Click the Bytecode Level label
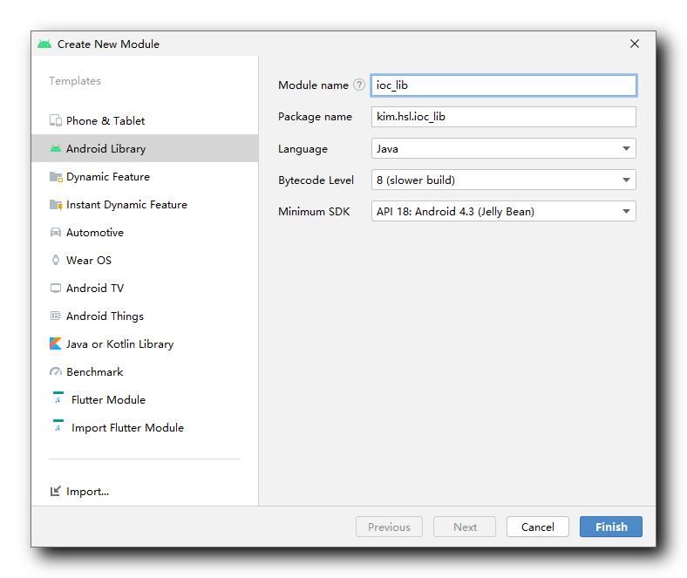 (316, 180)
